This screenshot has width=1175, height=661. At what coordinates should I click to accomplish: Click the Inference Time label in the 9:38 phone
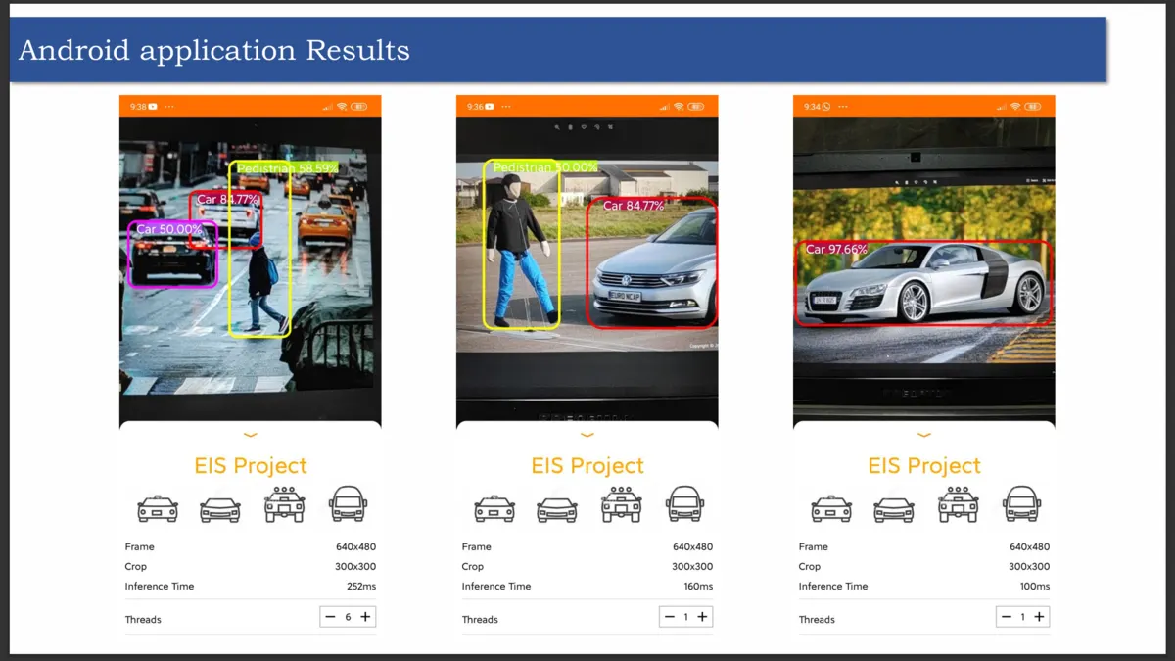click(x=160, y=587)
